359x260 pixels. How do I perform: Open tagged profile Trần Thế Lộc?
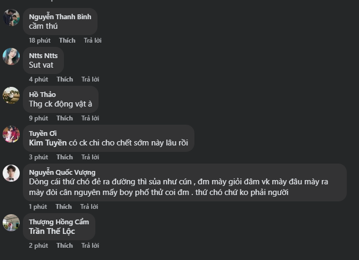[52, 231]
